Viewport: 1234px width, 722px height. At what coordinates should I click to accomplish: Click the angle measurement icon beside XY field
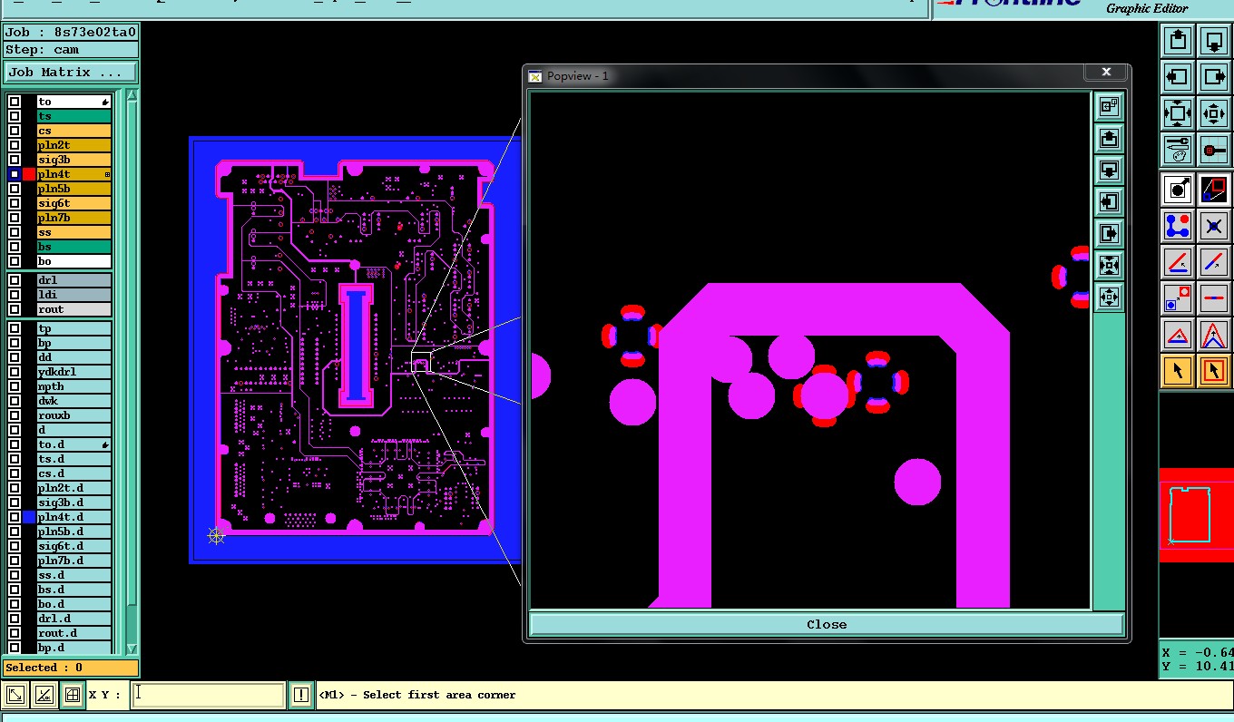point(44,696)
